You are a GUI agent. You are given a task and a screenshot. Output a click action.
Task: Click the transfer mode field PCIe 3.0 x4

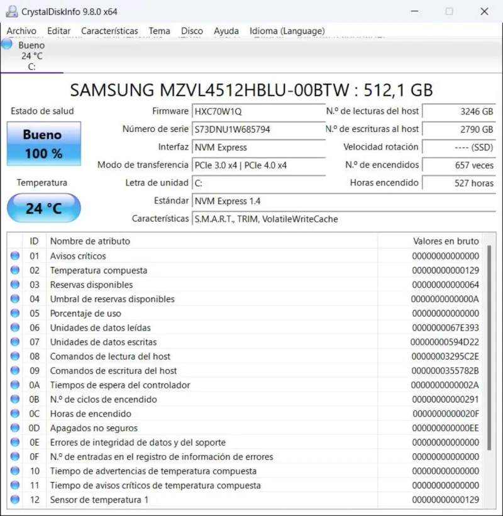click(259, 165)
